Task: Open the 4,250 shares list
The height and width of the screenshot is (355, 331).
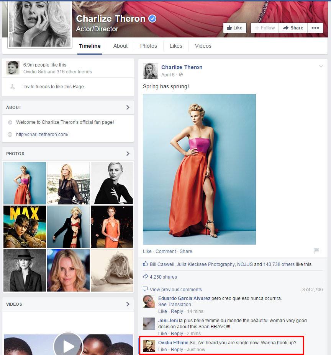Action: [x=163, y=277]
